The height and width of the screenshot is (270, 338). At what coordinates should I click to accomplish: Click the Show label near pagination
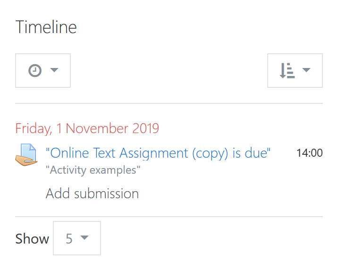coord(32,239)
